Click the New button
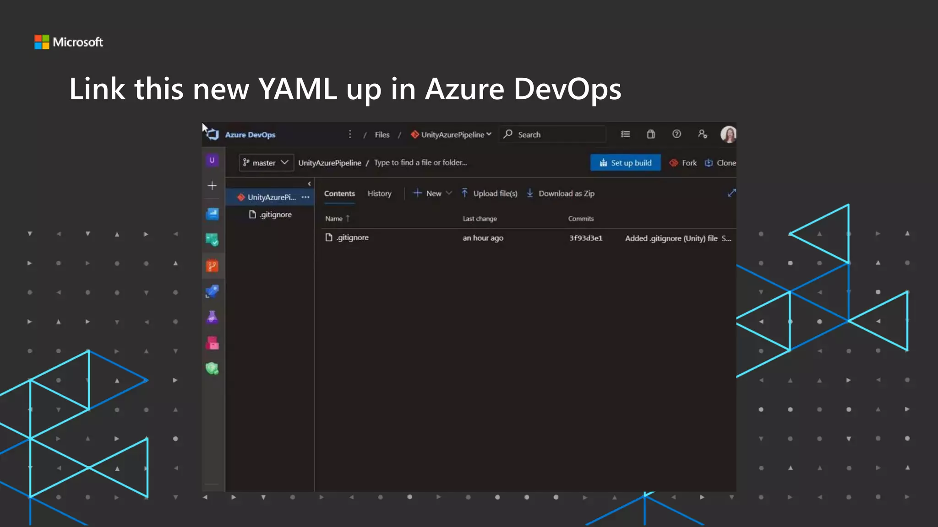This screenshot has width=938, height=527. click(427, 194)
